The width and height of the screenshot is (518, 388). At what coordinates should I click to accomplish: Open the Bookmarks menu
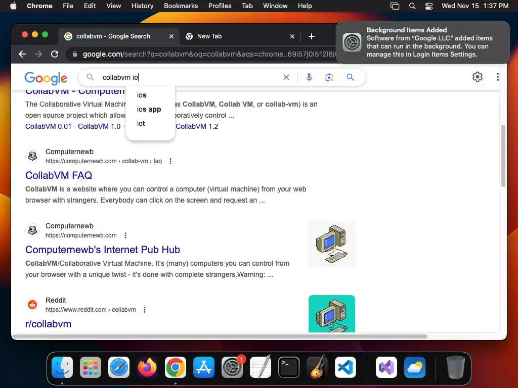181,6
